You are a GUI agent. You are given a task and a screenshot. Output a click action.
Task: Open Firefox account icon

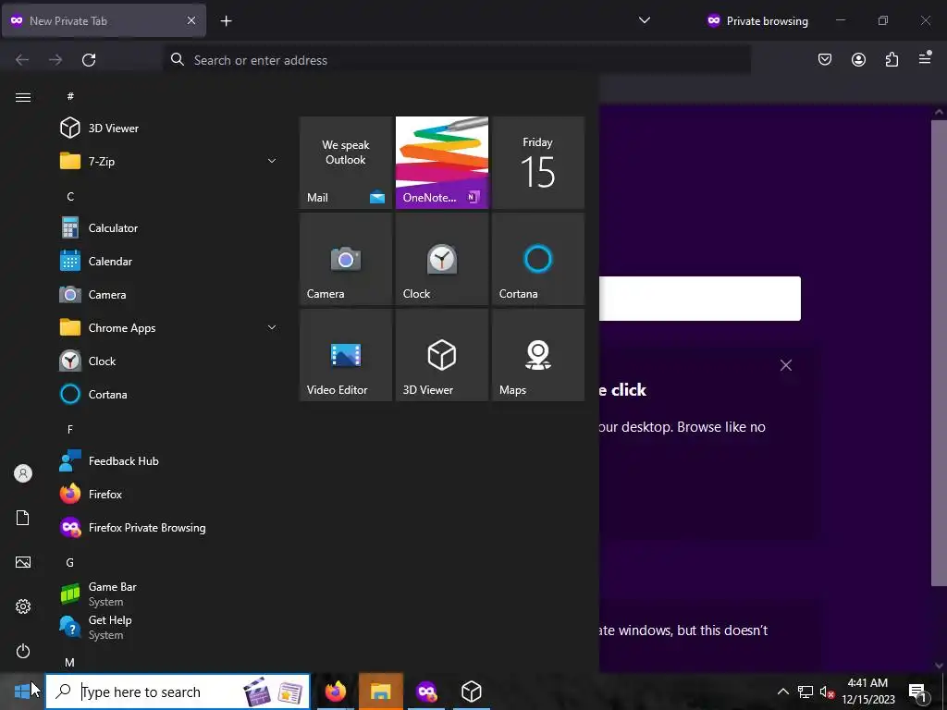coord(858,59)
